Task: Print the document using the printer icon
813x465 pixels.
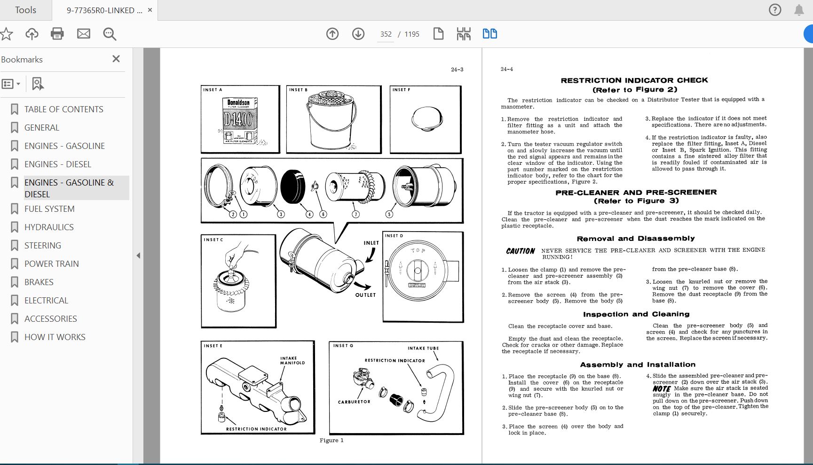Action: point(57,33)
